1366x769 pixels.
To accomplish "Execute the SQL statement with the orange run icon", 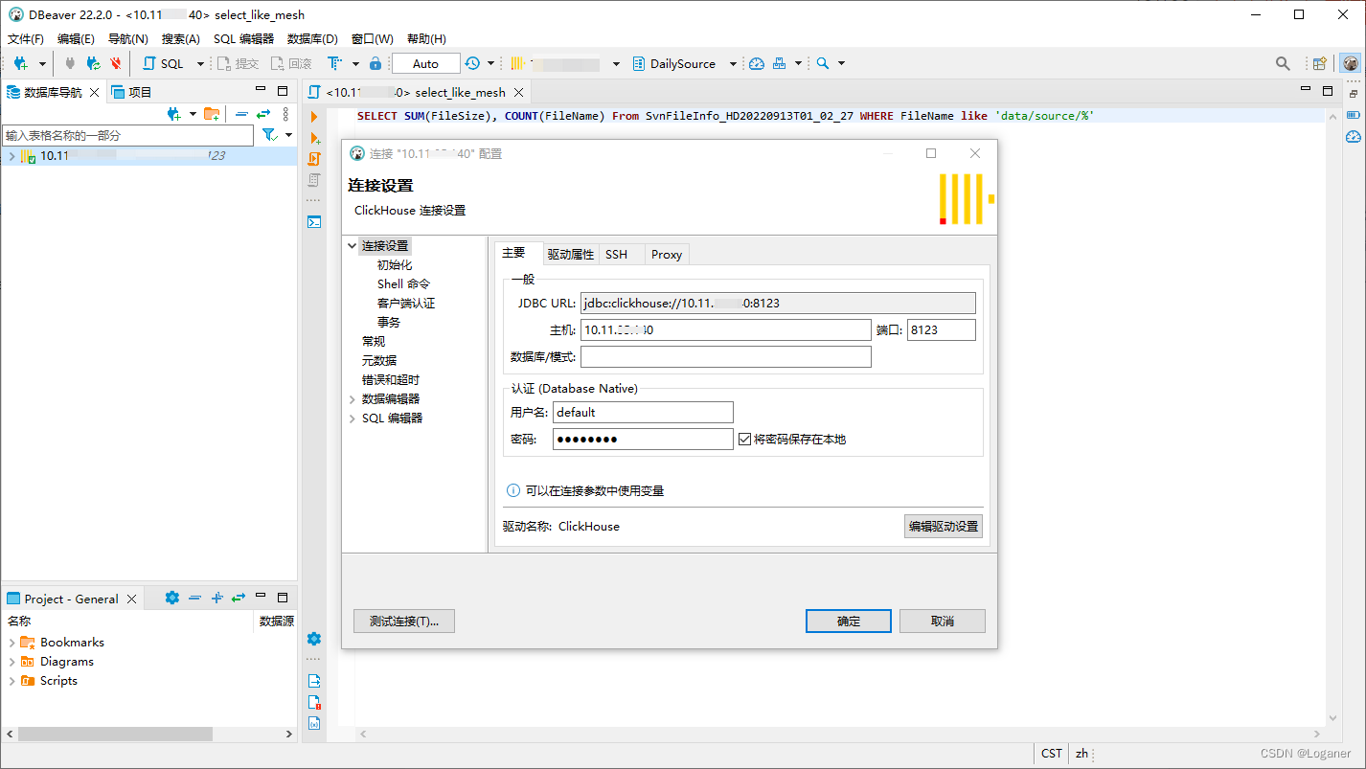I will [x=313, y=117].
